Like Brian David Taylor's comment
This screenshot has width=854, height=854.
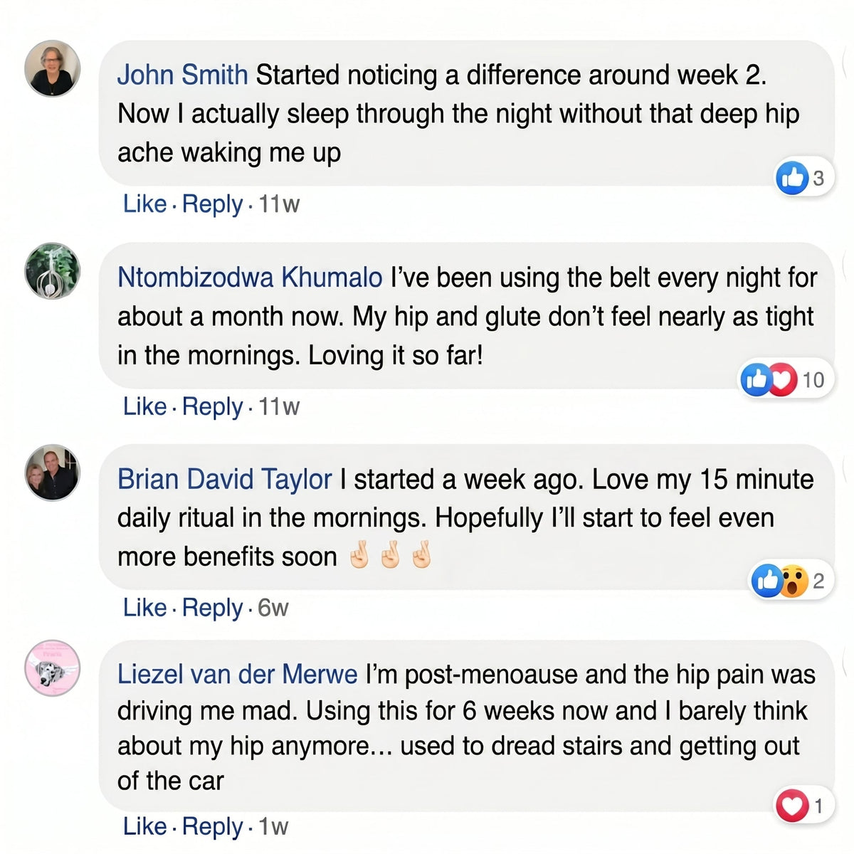(x=144, y=608)
